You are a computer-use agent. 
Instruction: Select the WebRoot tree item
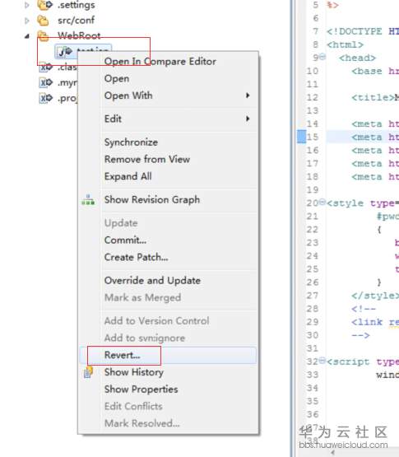coord(79,36)
